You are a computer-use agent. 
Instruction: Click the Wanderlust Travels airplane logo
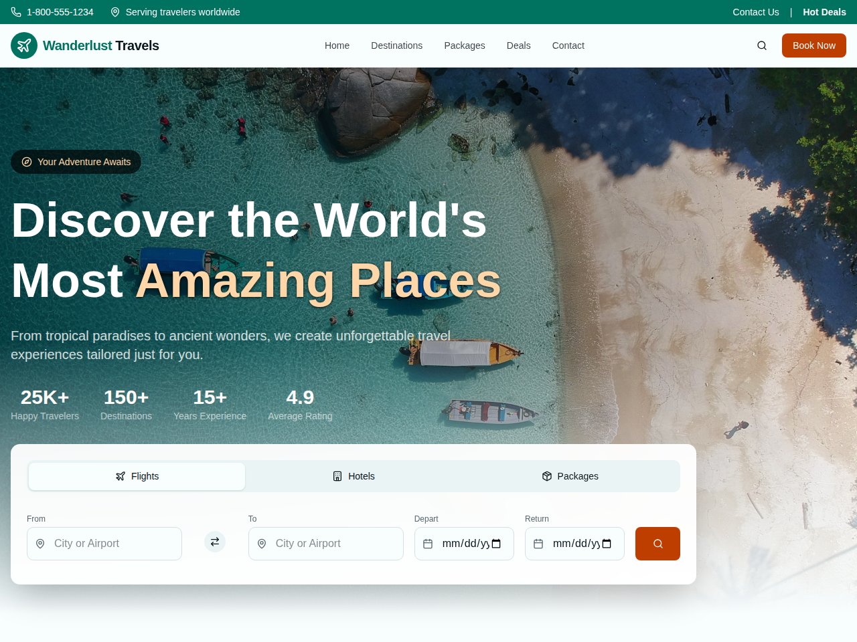24,45
